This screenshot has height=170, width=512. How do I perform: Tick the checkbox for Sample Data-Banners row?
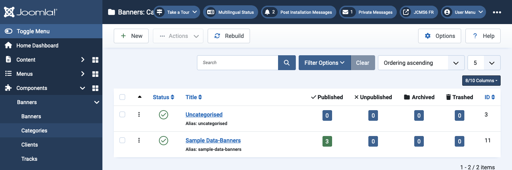(122, 140)
